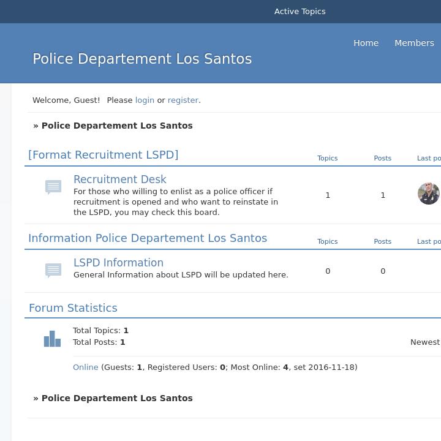This screenshot has height=441, width=441.
Task: Open the last poster's avatar in Recruitment Desk
Action: pos(428,194)
